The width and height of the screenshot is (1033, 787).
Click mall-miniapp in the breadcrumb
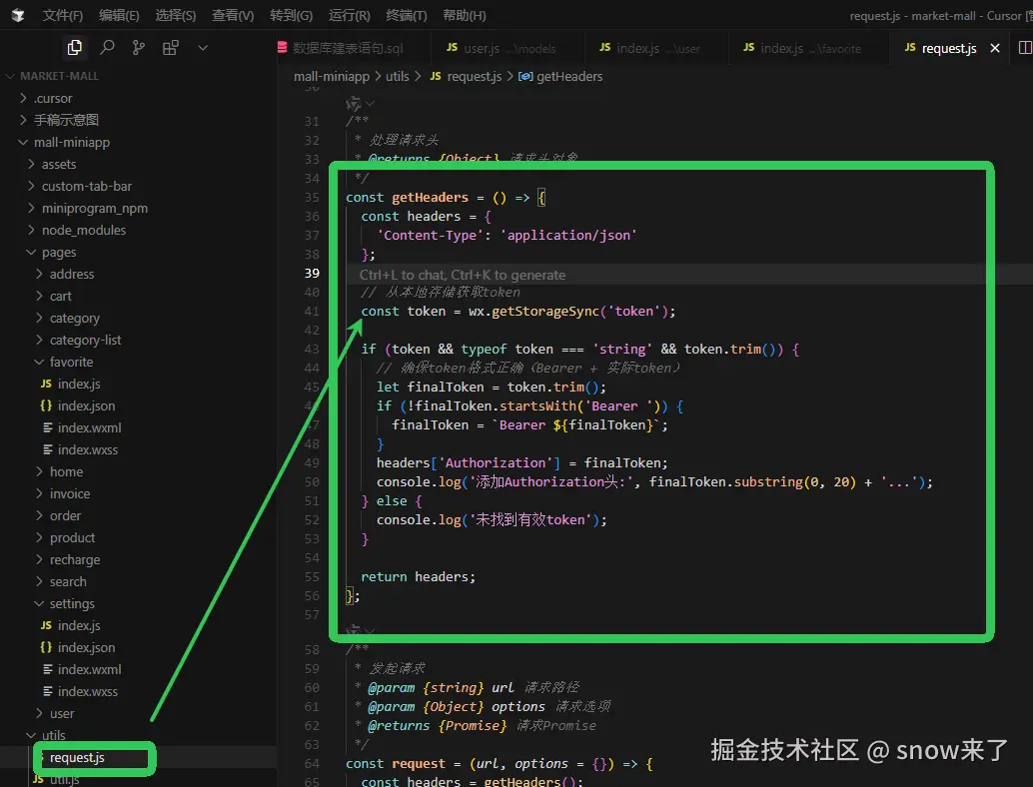click(x=332, y=76)
